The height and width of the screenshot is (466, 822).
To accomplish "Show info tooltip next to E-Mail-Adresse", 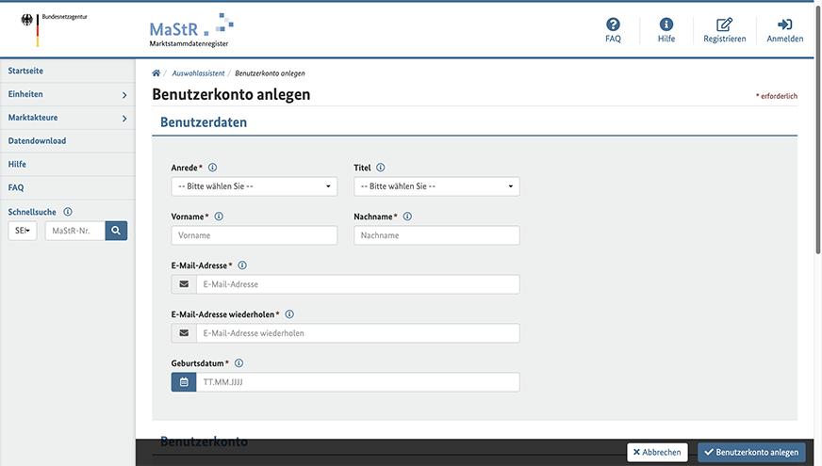I will pyautogui.click(x=242, y=265).
